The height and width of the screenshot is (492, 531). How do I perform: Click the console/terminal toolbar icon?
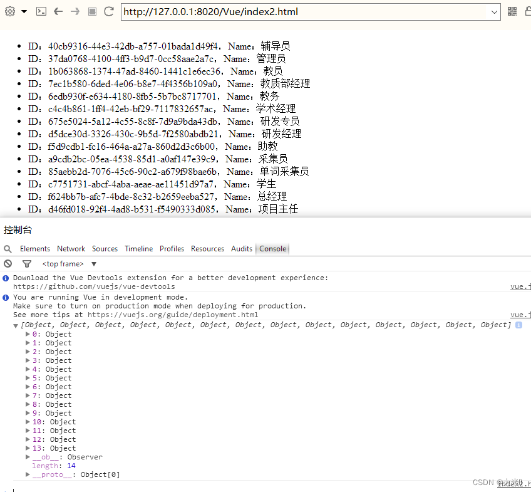tap(41, 11)
